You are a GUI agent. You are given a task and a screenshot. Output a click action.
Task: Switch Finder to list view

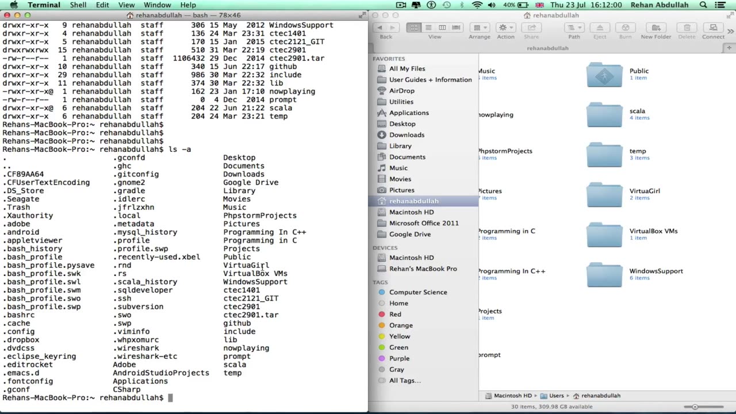[x=428, y=28]
